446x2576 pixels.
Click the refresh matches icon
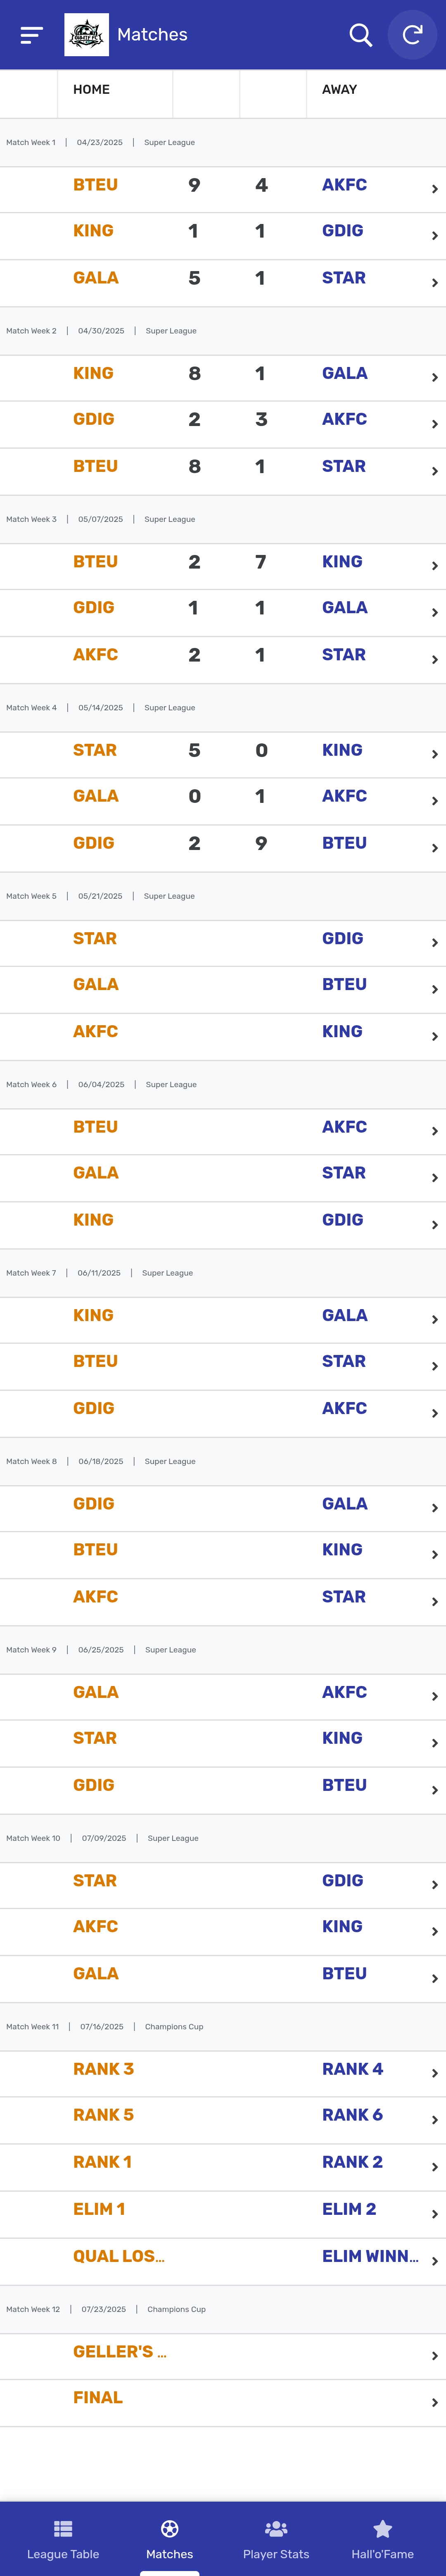coord(412,35)
